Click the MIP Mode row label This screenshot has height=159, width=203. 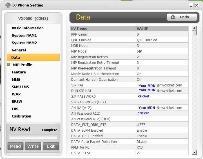click(x=79, y=51)
